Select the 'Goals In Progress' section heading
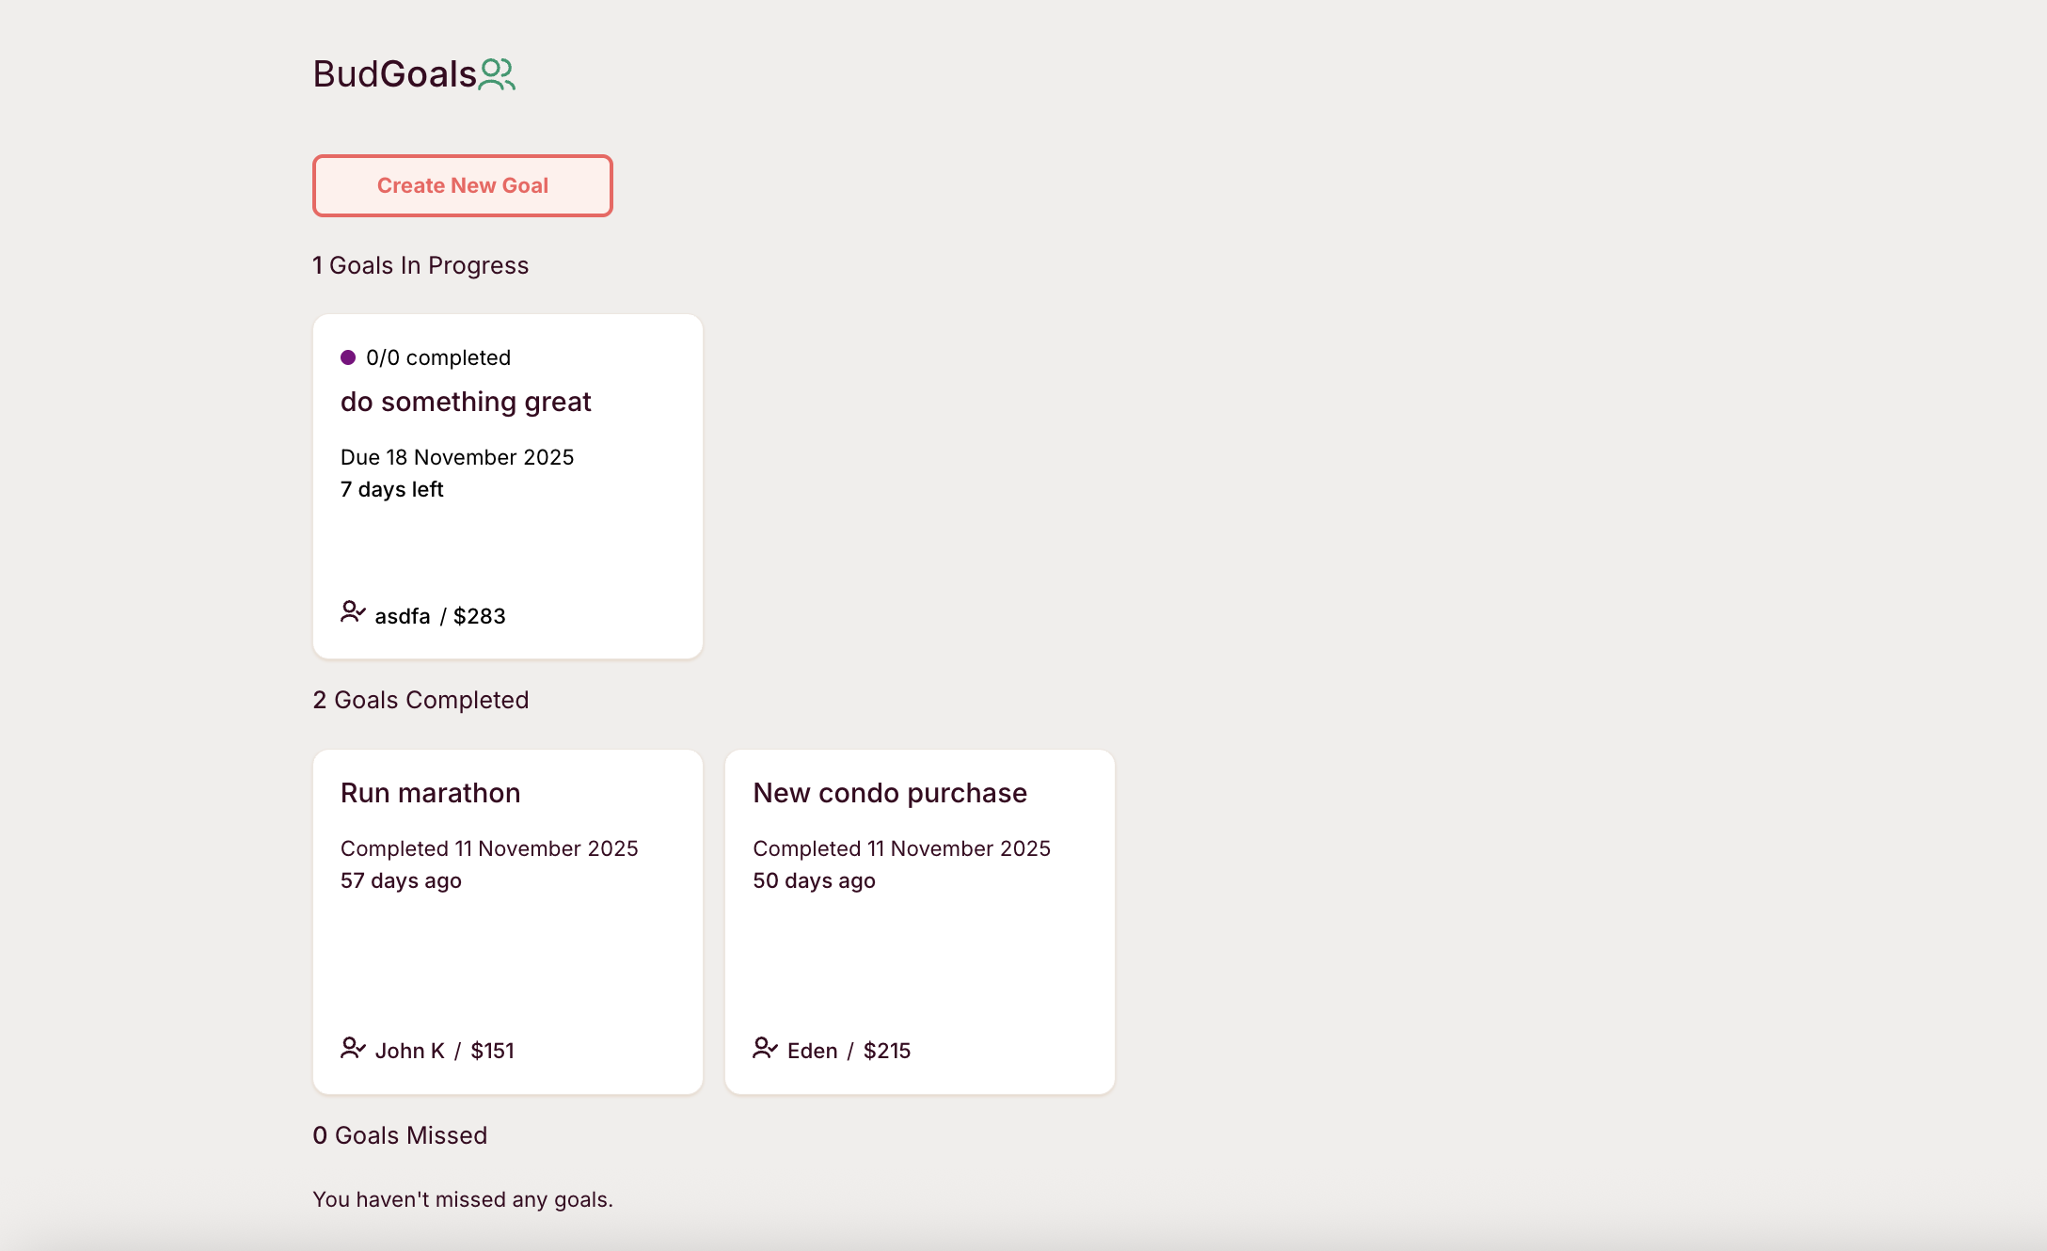 coord(421,265)
